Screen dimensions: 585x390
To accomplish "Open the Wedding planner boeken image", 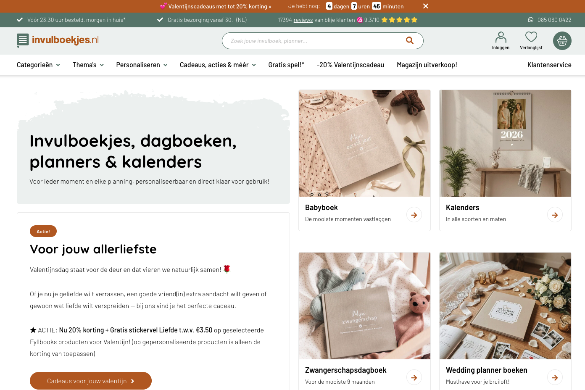I will (505, 306).
